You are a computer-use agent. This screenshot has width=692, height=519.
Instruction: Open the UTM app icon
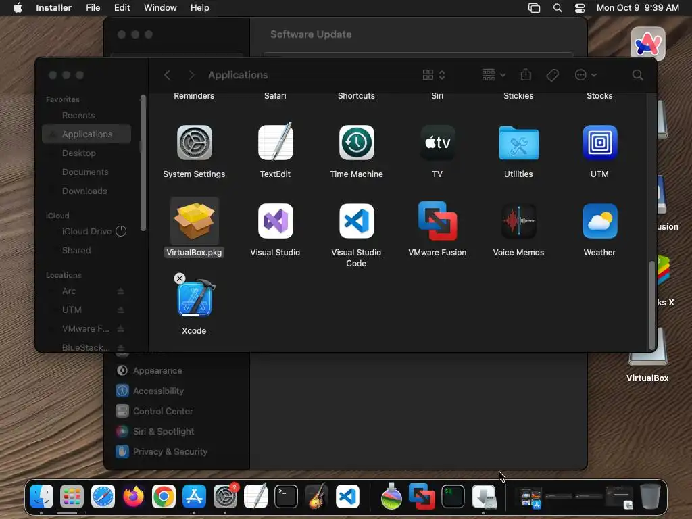pos(600,143)
